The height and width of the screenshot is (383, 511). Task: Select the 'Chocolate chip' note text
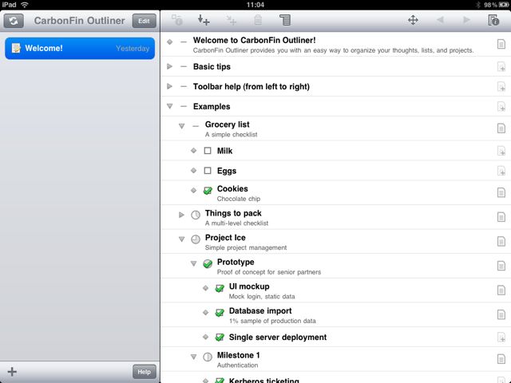tap(239, 199)
